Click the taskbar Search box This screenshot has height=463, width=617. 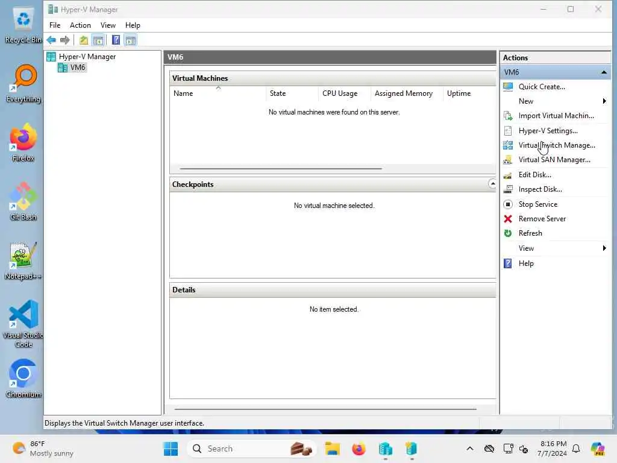pos(252,449)
